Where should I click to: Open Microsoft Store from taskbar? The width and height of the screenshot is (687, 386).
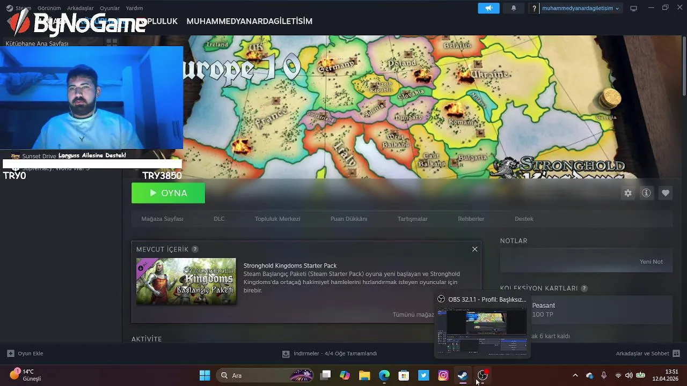click(404, 375)
